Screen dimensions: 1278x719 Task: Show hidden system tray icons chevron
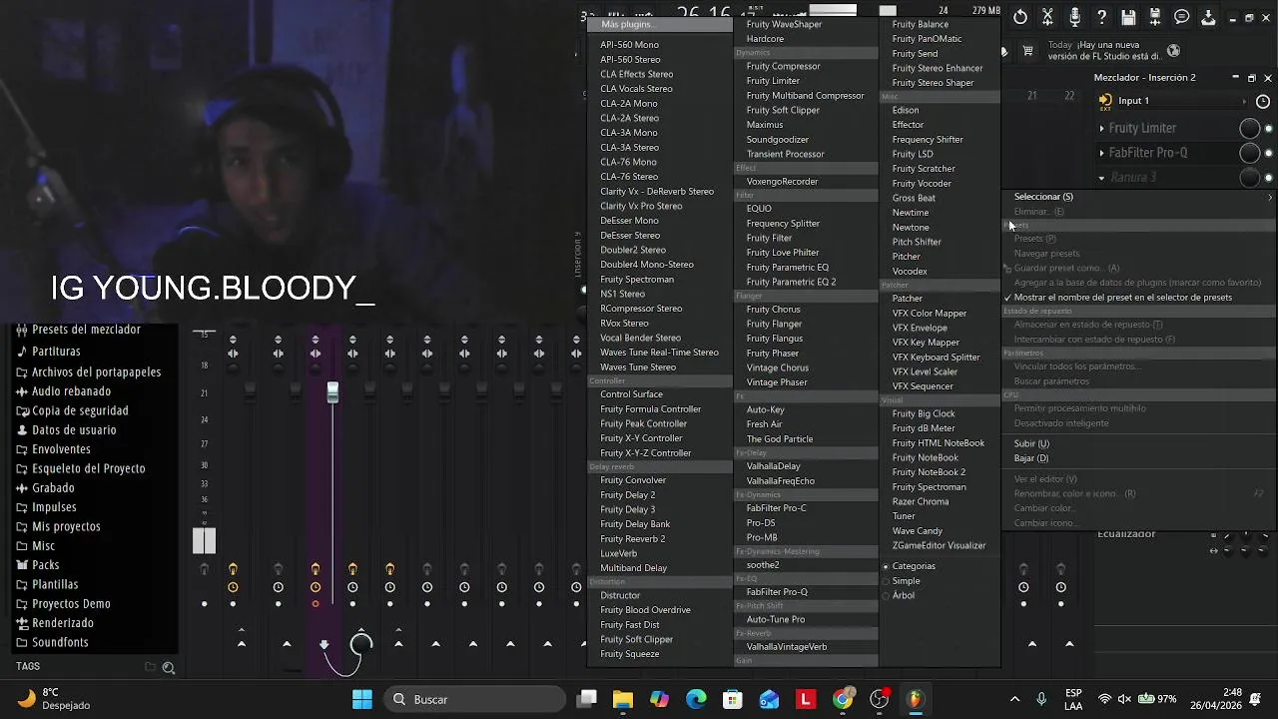coord(1014,699)
